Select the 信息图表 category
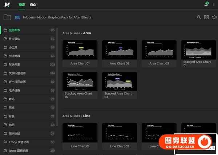This screenshot has width=218, height=155. (15, 30)
